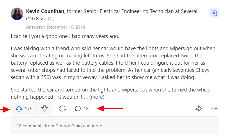Click the 18 comment count number
The width and height of the screenshot is (234, 140).
tap(86, 109)
